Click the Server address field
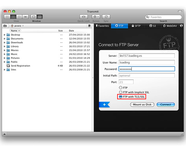Viewport: 186px width, 147px height. [x=147, y=56]
